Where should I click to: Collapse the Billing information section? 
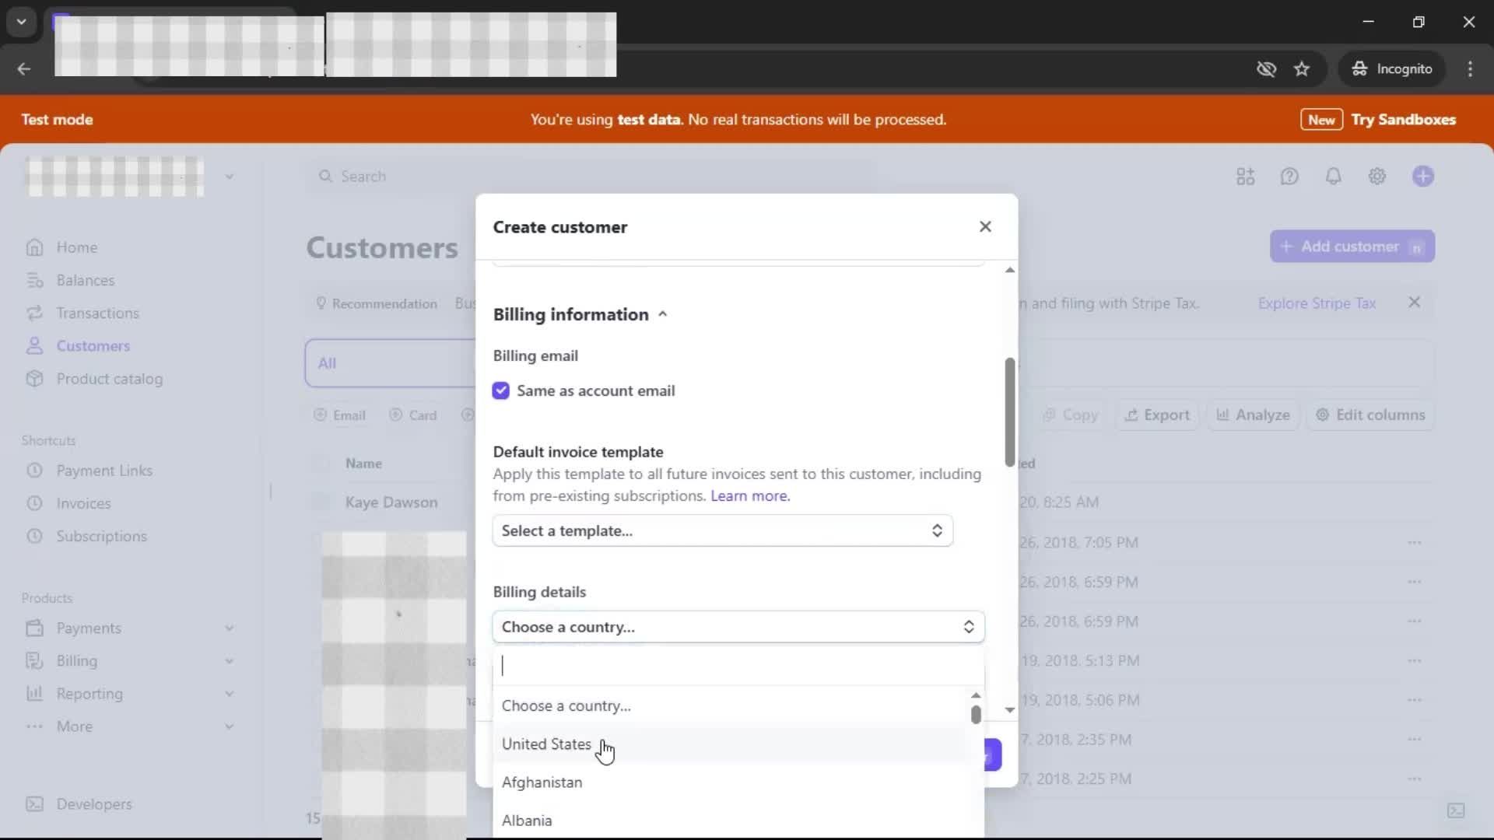click(662, 314)
